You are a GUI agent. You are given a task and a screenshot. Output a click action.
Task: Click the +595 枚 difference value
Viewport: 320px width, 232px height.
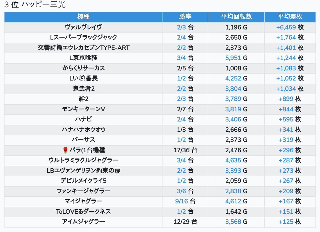point(290,120)
